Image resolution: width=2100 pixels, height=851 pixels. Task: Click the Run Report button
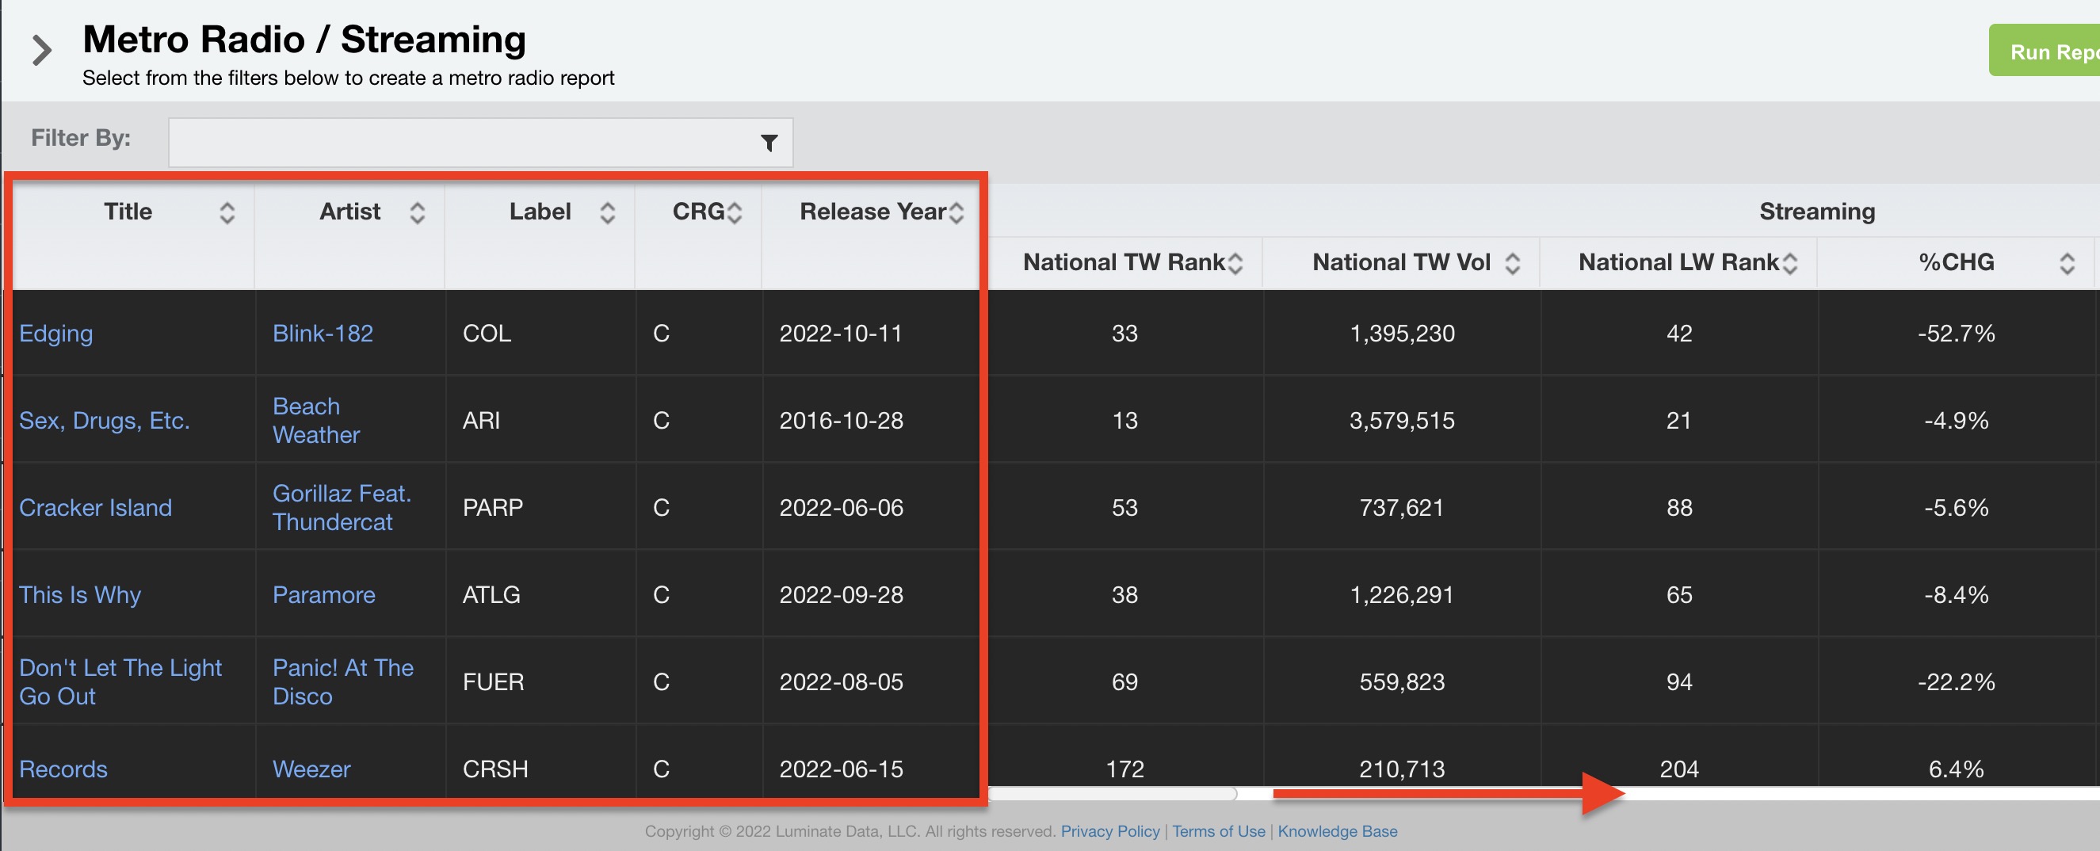pyautogui.click(x=2045, y=51)
